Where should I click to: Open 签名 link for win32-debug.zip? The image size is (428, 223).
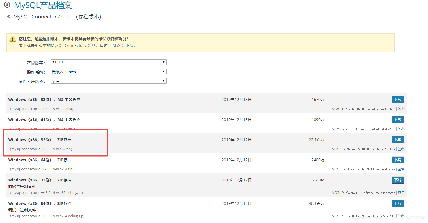pyautogui.click(x=401, y=193)
